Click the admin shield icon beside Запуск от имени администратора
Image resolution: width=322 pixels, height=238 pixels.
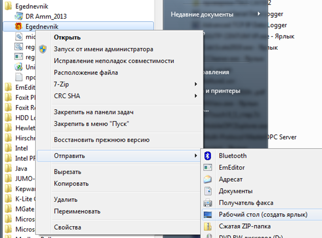[x=43, y=49]
